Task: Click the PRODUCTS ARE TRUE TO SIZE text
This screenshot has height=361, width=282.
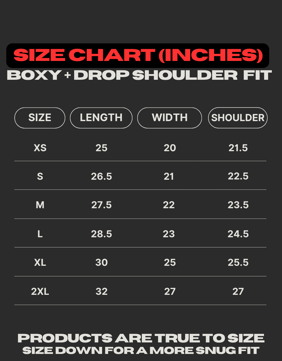Action: click(x=141, y=338)
